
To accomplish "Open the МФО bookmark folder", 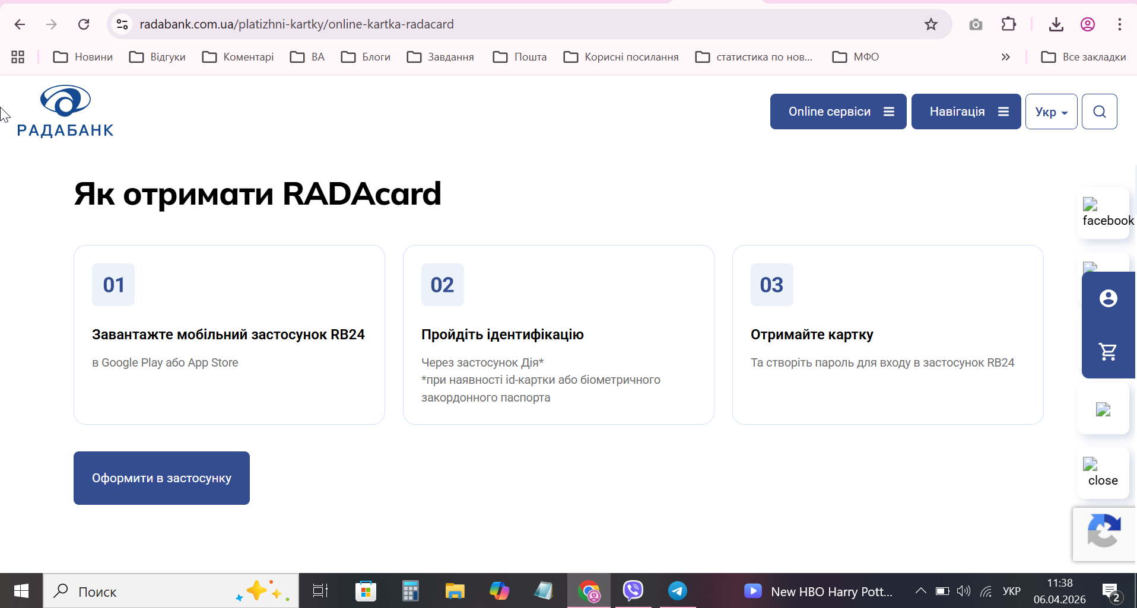I will [x=856, y=57].
